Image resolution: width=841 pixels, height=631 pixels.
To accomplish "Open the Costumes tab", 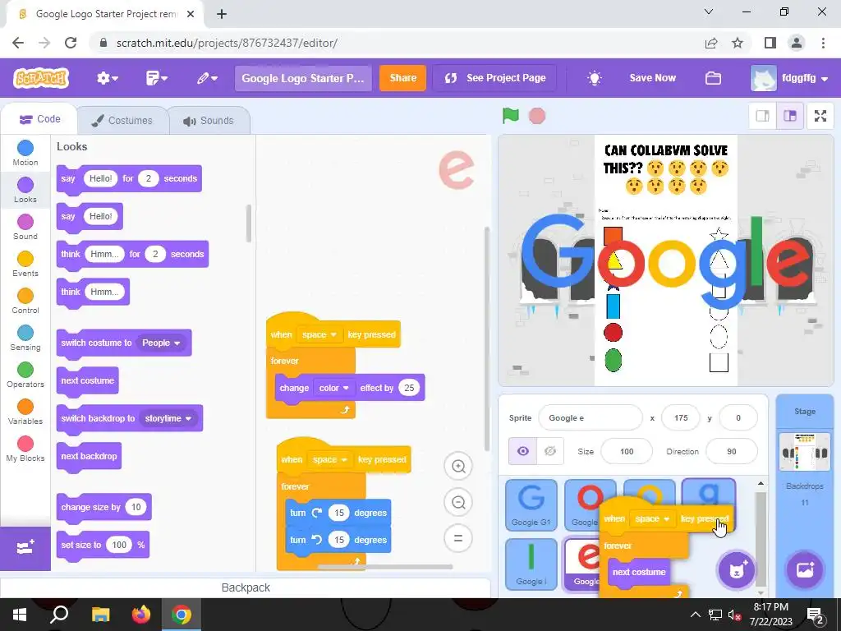I will tap(122, 121).
